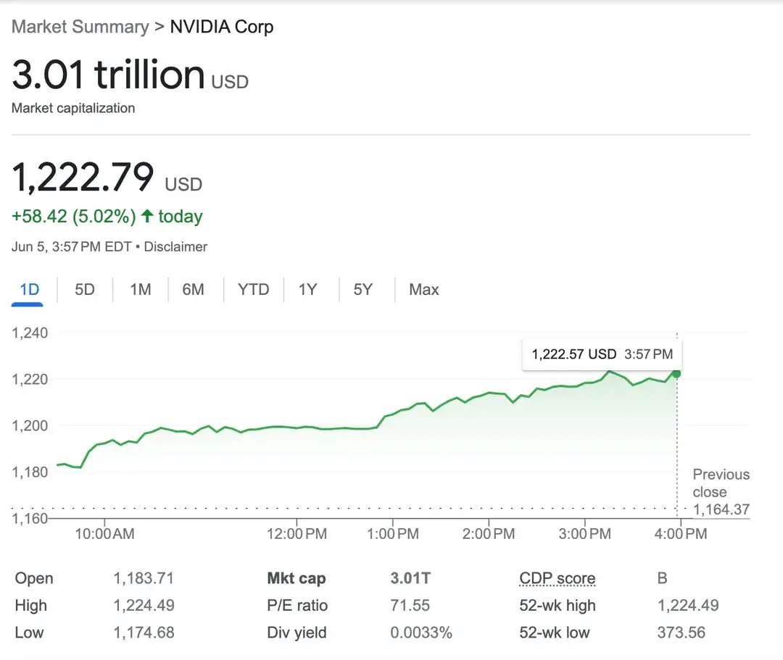Select the 1D chart range tab
783x660 pixels.
tap(29, 289)
